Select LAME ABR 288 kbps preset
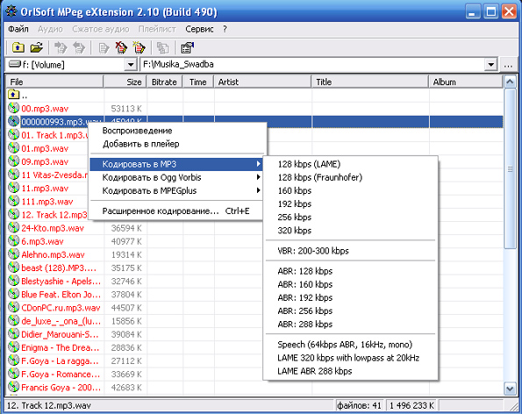The width and height of the screenshot is (522, 414). (350, 371)
